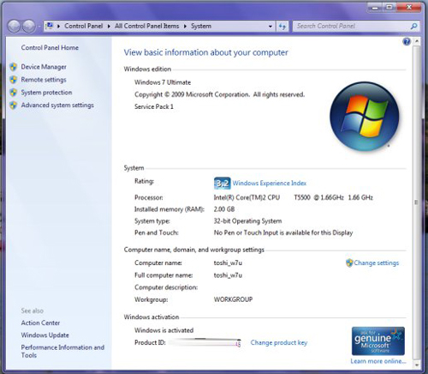The height and width of the screenshot is (374, 428).
Task: Click the Back navigation arrow button
Action: tap(14, 26)
